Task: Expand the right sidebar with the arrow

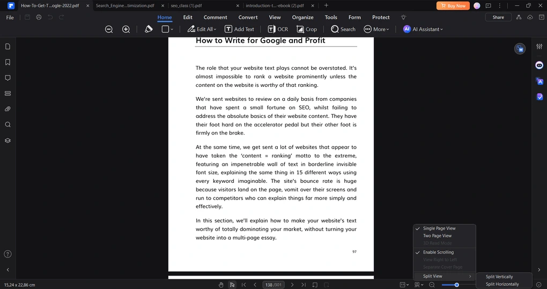Action: point(539,270)
